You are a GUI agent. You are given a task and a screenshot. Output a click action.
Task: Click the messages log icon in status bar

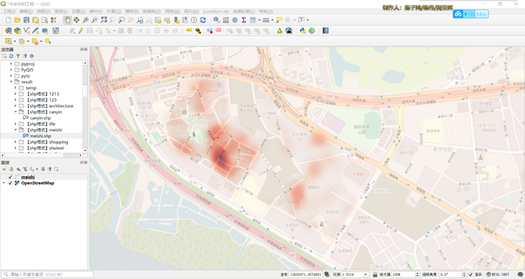(520, 274)
